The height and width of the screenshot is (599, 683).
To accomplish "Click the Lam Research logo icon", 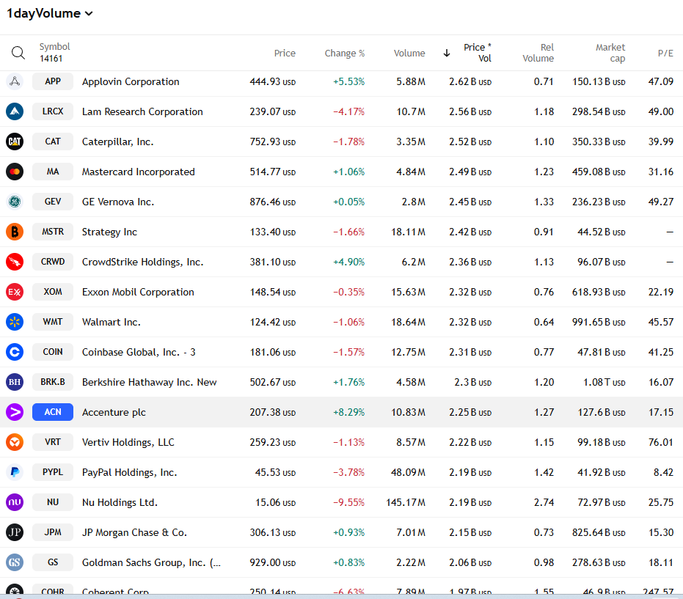I will click(x=15, y=111).
